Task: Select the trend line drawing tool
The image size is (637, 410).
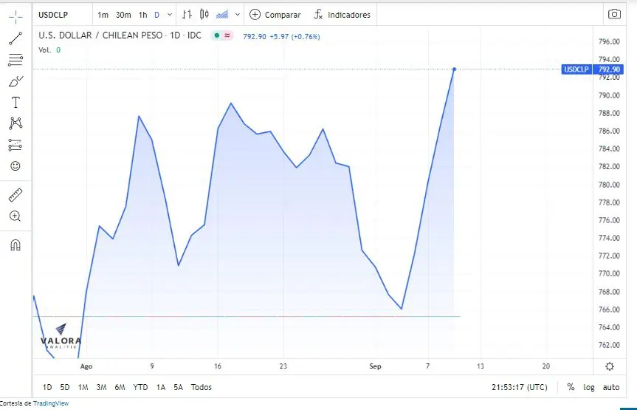Action: [16, 38]
